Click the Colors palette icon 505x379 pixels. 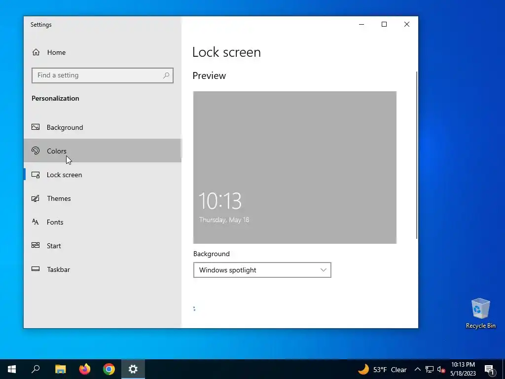pyautogui.click(x=36, y=151)
